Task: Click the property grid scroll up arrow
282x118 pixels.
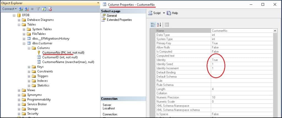Action: (275, 31)
